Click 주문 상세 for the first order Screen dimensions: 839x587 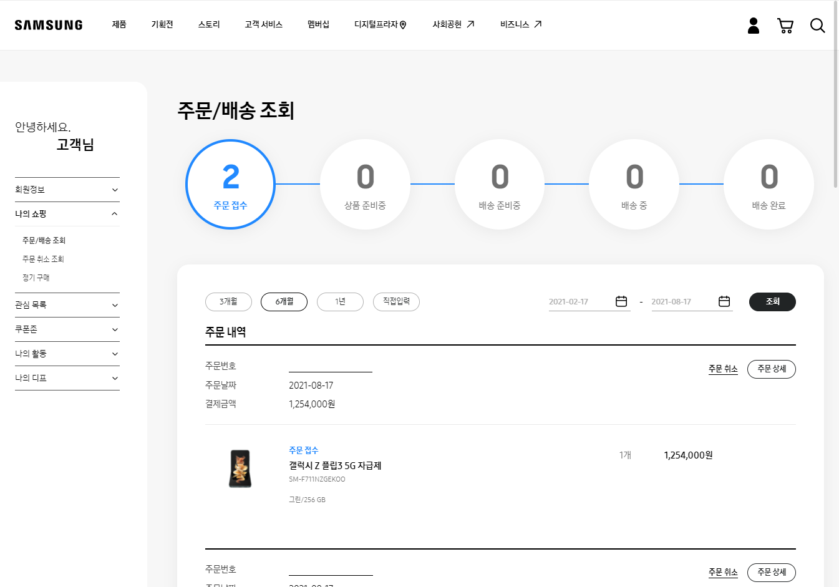point(772,369)
